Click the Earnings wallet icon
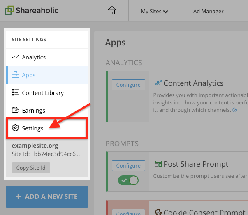248x215 pixels. (15, 110)
